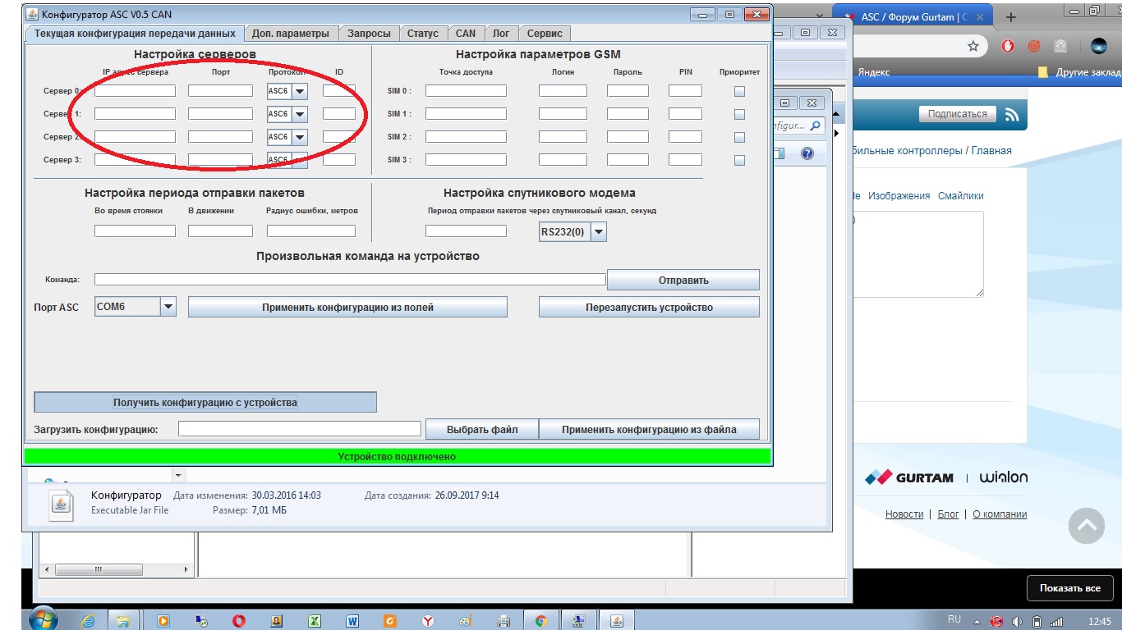The image size is (1122, 630).
Task: Check the priority box for SIM 3
Action: (x=739, y=161)
